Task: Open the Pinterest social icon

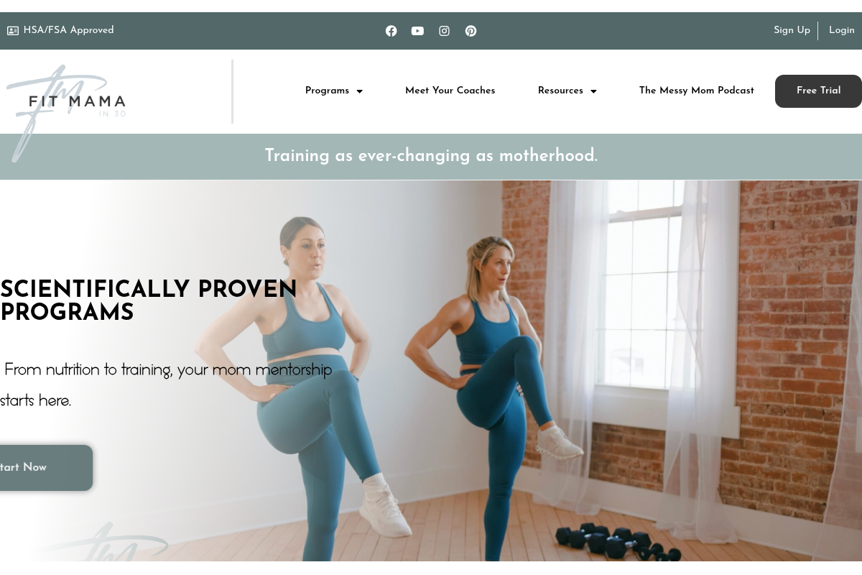Action: (471, 31)
